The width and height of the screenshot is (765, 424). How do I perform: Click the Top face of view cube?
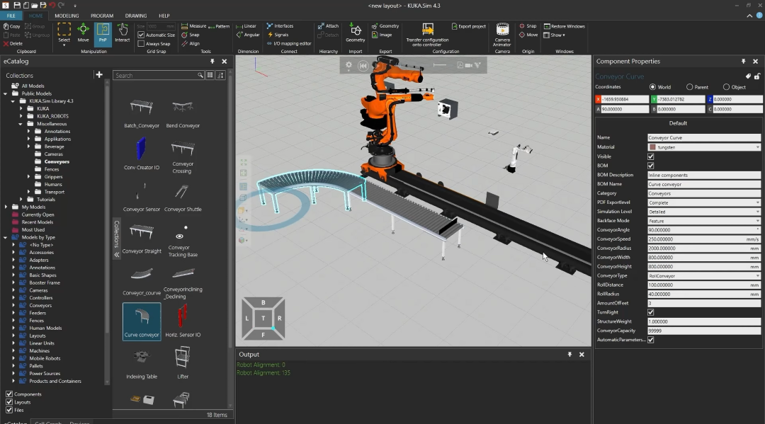click(x=263, y=319)
